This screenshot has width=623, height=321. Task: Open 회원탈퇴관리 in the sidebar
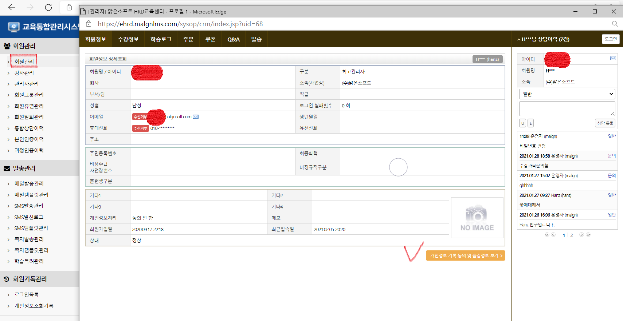[x=29, y=117]
